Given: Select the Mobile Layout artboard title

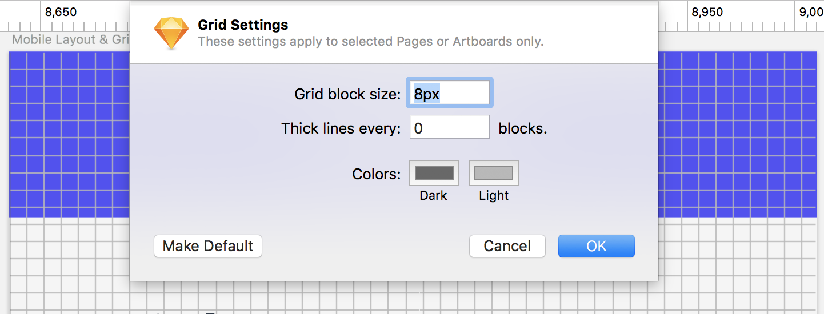Looking at the screenshot, I should [x=71, y=40].
